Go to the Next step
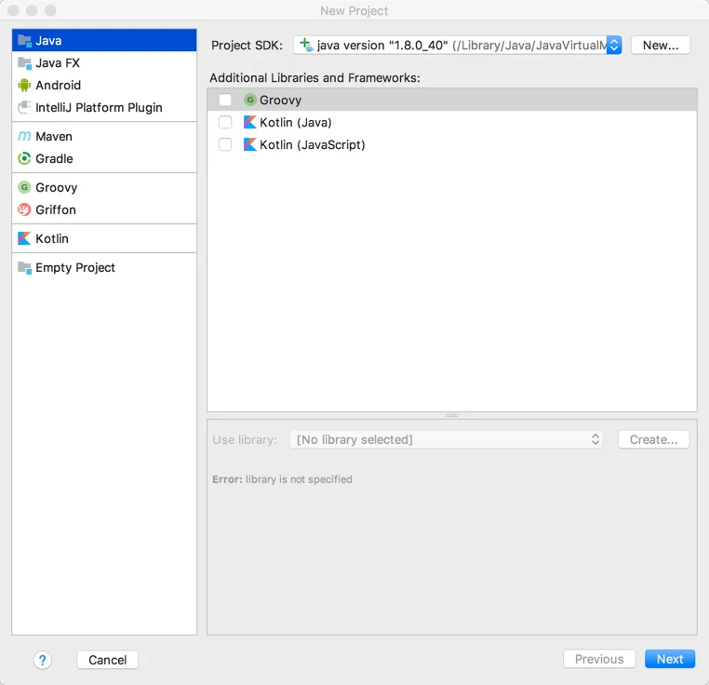This screenshot has width=709, height=685. (670, 659)
